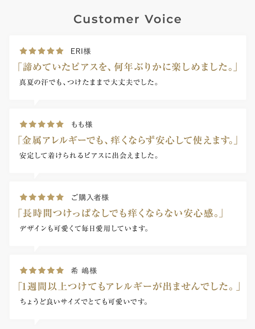Select the 金属アレルギーでも review headline
Screen dimensions: 255x329
click(127, 140)
